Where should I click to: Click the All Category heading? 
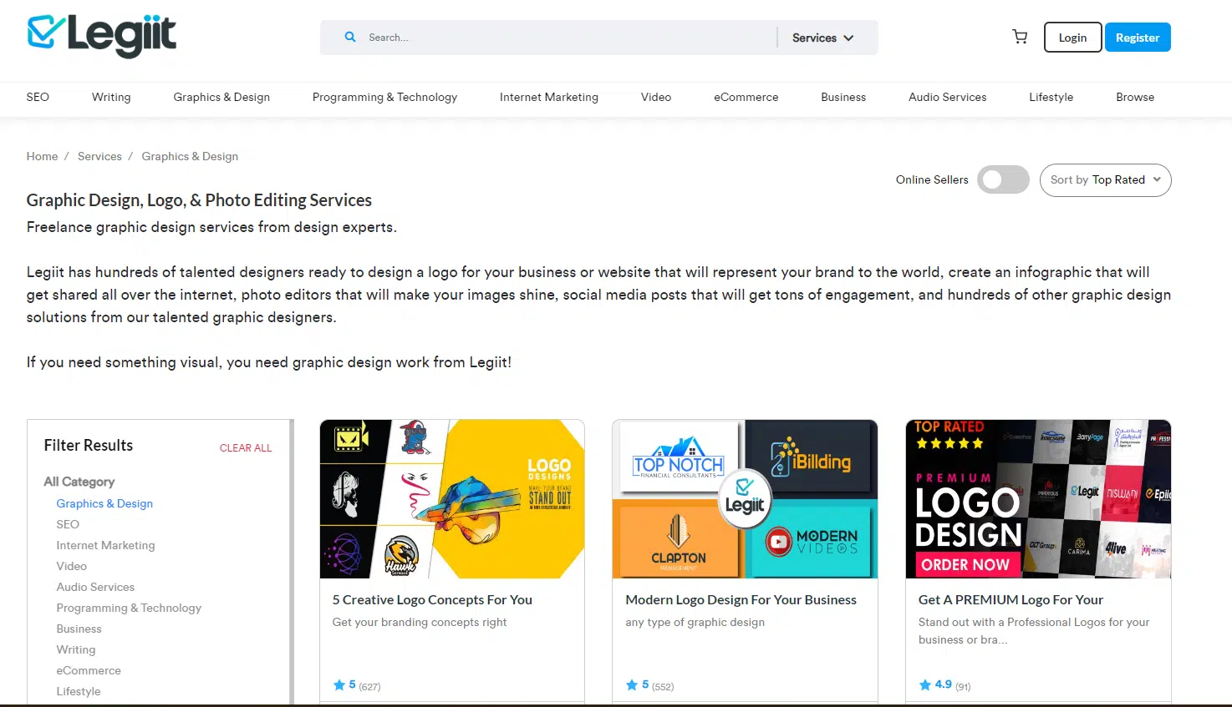(x=79, y=482)
